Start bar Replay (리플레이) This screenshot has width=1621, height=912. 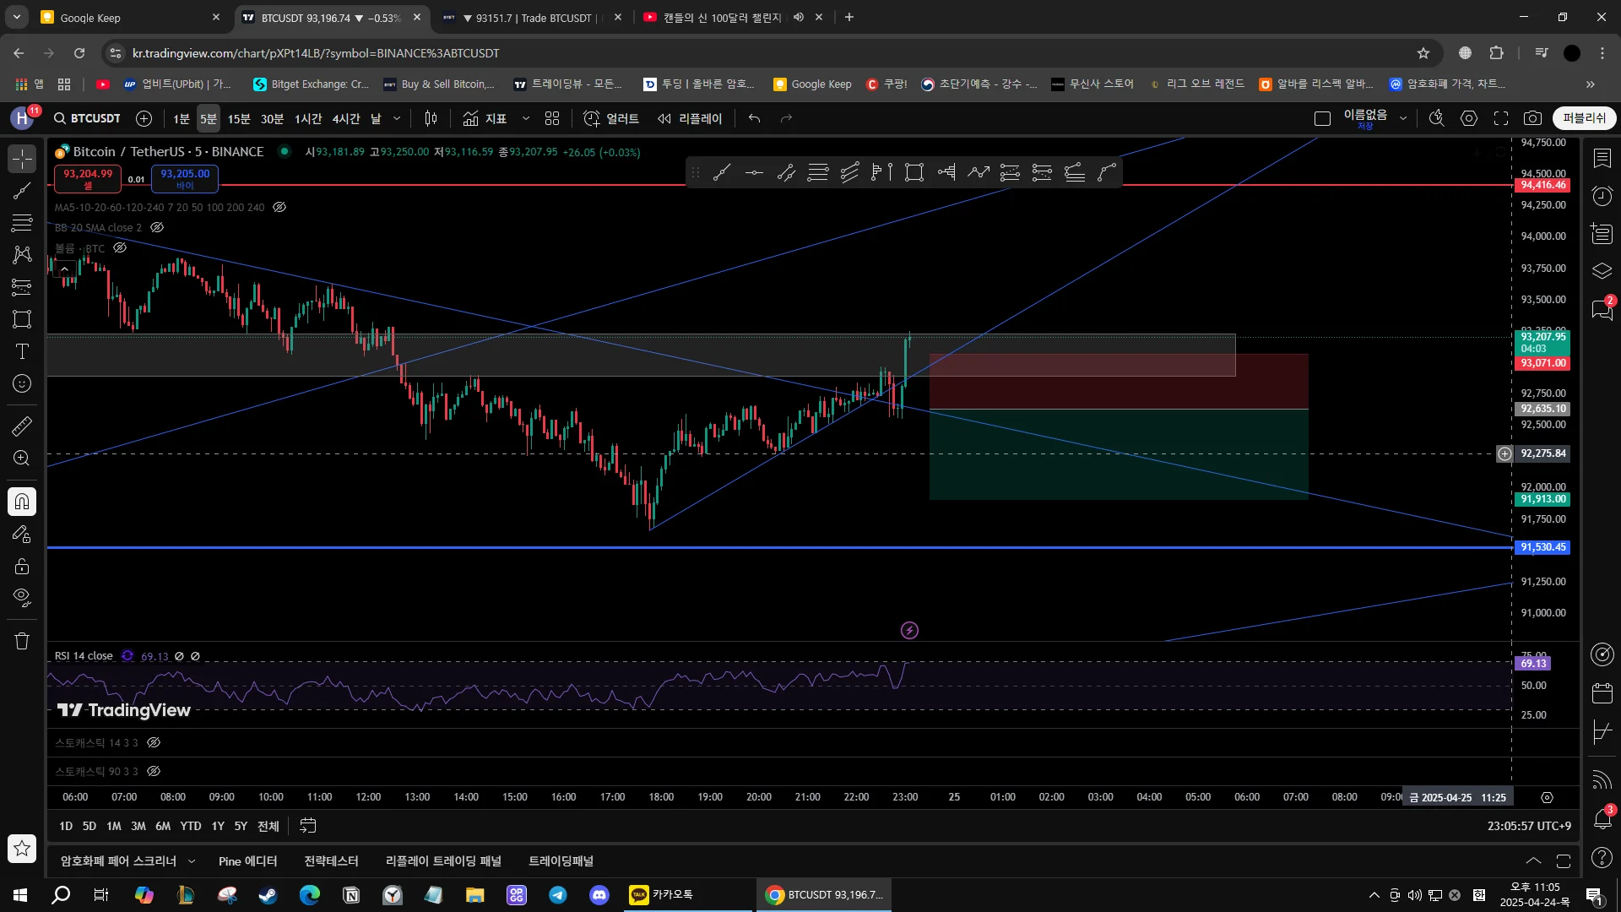[x=690, y=119]
